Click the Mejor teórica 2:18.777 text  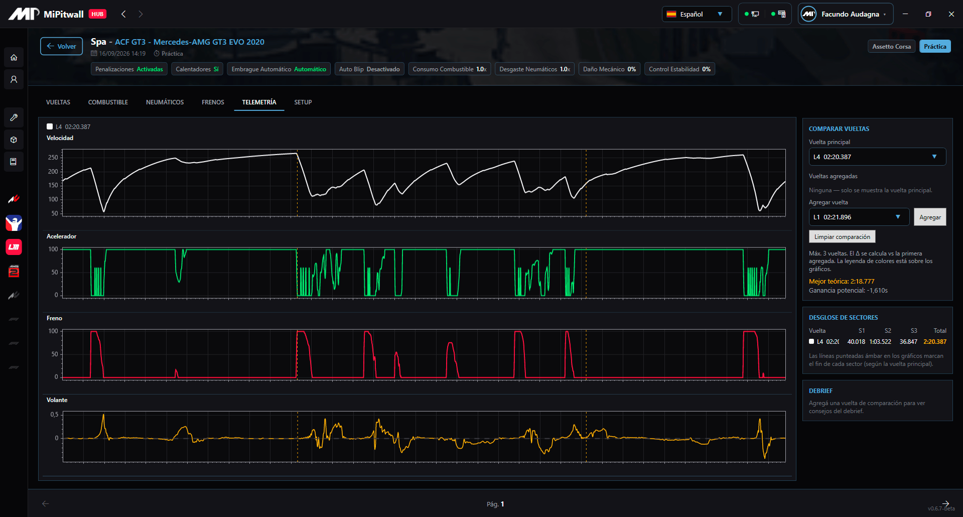point(842,281)
